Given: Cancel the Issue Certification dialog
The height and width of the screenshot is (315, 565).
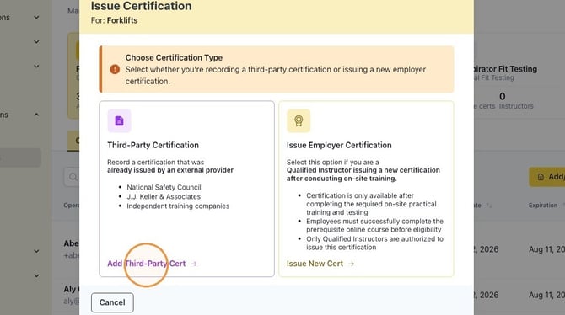Looking at the screenshot, I should (112, 302).
